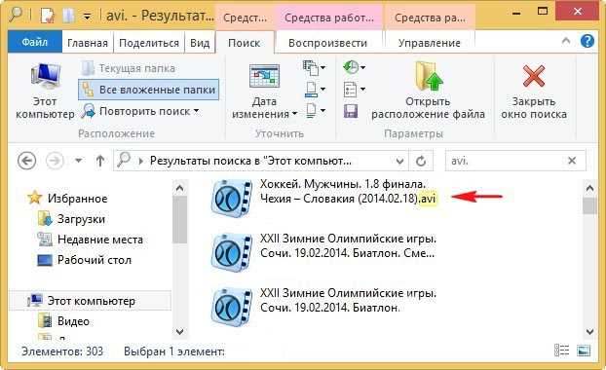This screenshot has width=606, height=370.
Task: Click file list scroll down arrow
Action: coord(589,331)
